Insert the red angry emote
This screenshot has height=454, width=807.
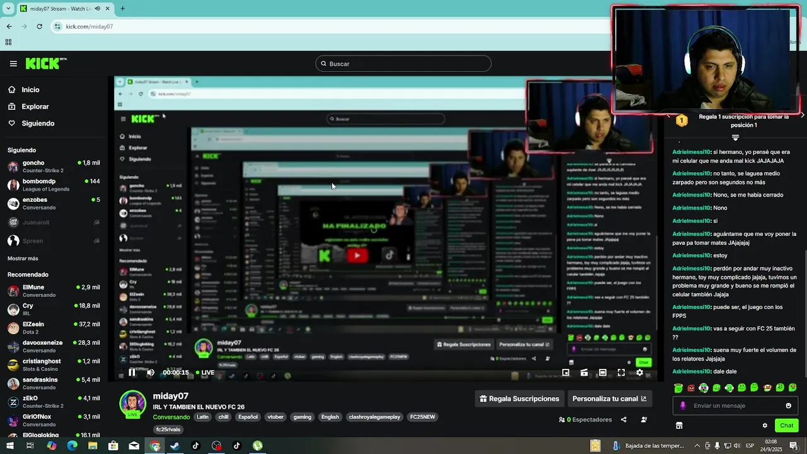click(x=691, y=388)
